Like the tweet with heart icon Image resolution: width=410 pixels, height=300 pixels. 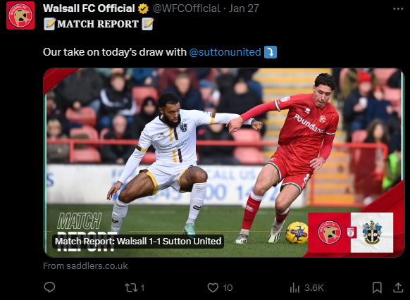pyautogui.click(x=213, y=288)
